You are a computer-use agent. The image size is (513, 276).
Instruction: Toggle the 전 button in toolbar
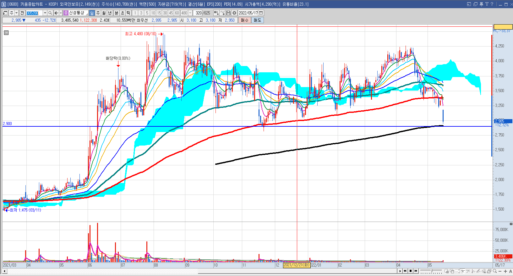point(22,13)
